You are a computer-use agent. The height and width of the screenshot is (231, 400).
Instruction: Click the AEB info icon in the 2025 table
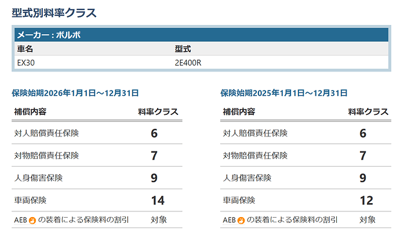point(241,221)
